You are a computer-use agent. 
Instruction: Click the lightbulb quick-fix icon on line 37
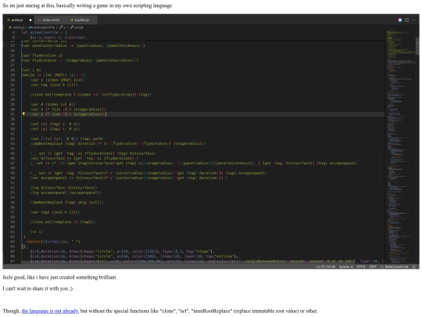pyautogui.click(x=23, y=114)
